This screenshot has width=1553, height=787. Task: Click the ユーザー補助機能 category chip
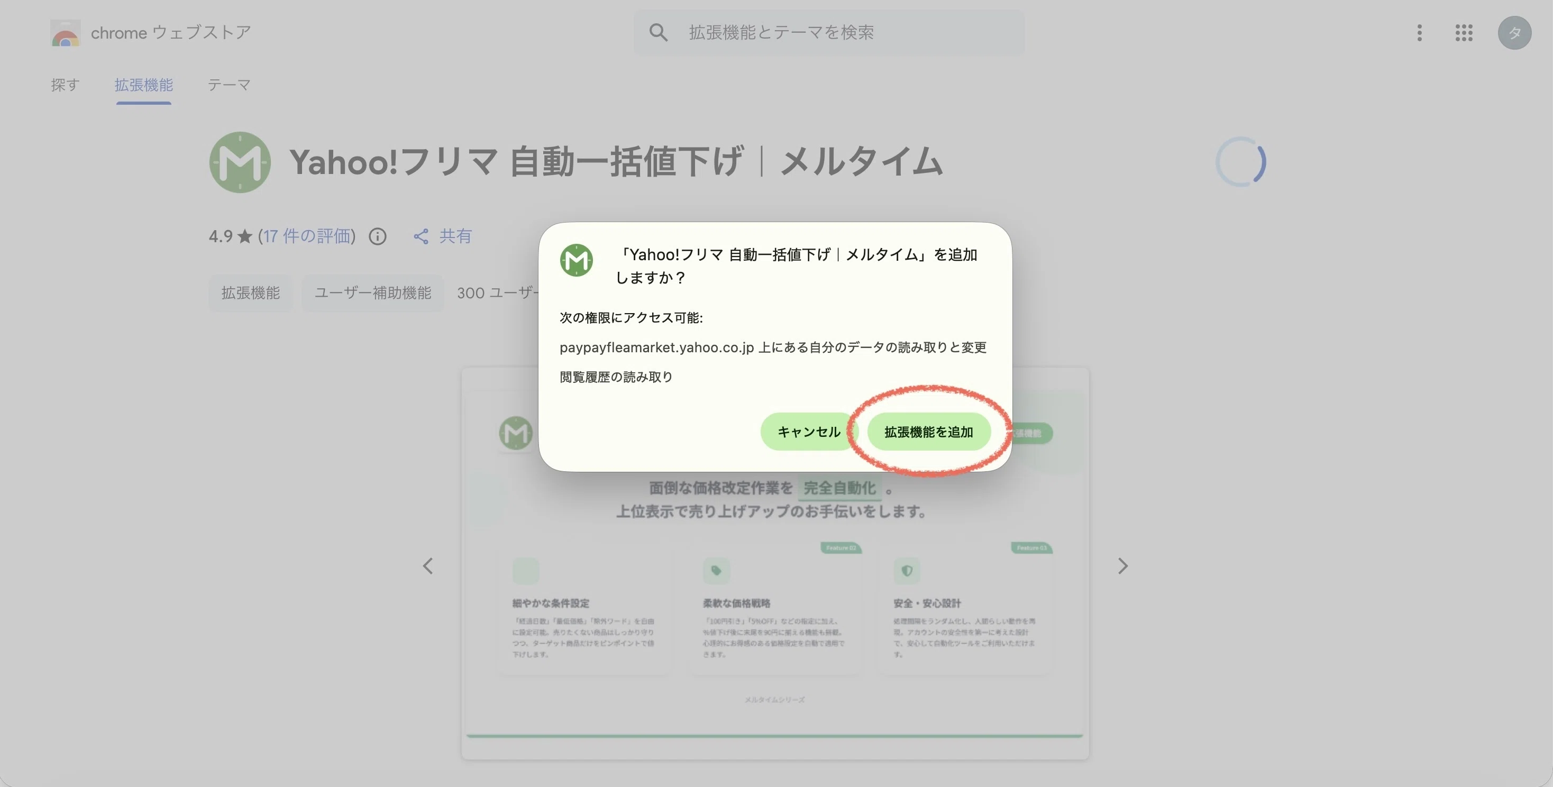[x=372, y=293]
